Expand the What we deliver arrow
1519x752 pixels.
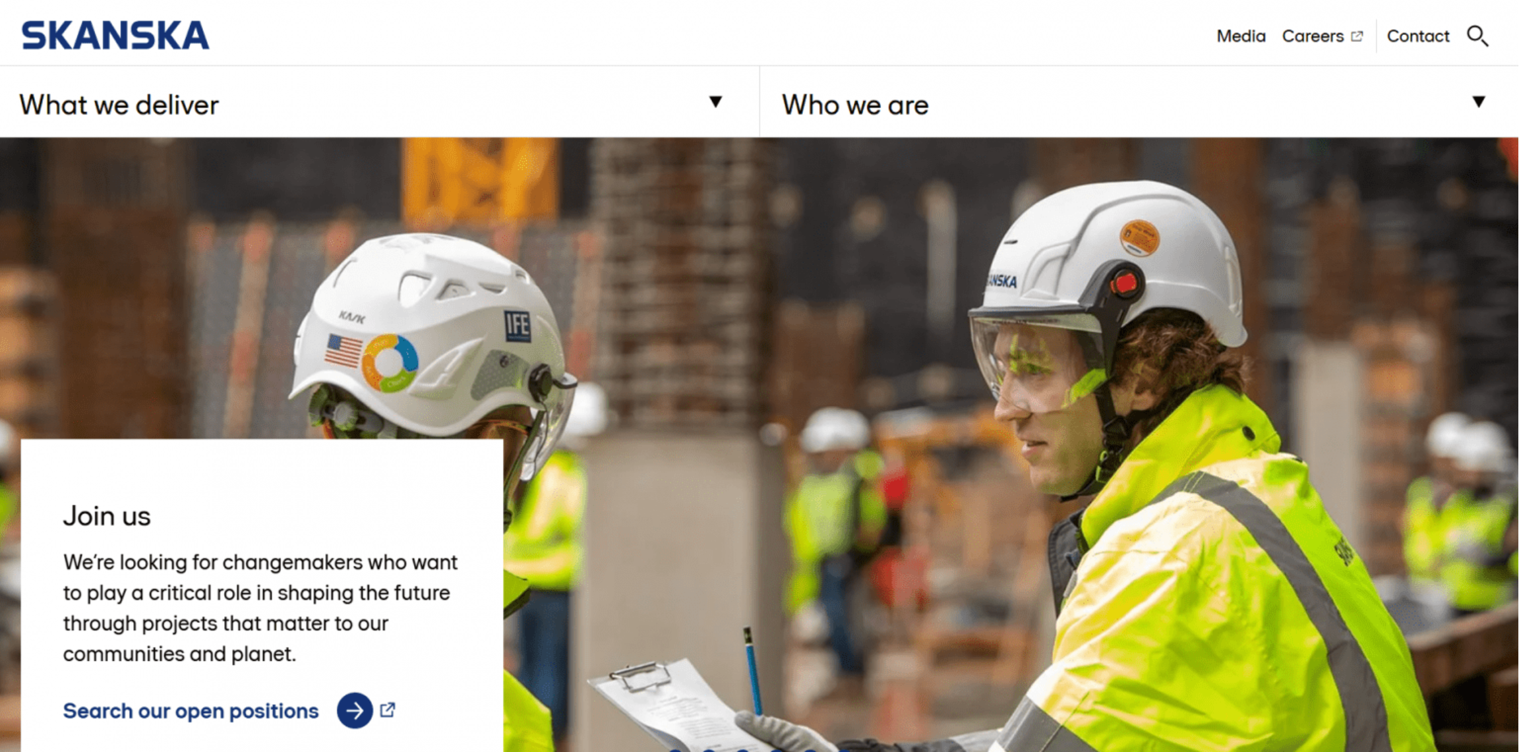tap(715, 101)
